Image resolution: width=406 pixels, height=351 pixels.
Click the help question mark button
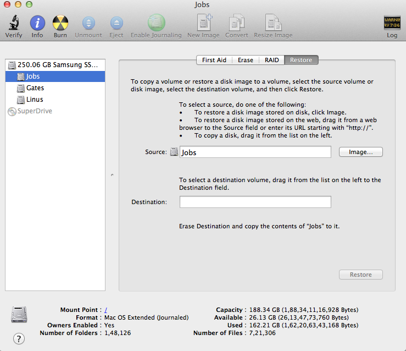[19, 338]
